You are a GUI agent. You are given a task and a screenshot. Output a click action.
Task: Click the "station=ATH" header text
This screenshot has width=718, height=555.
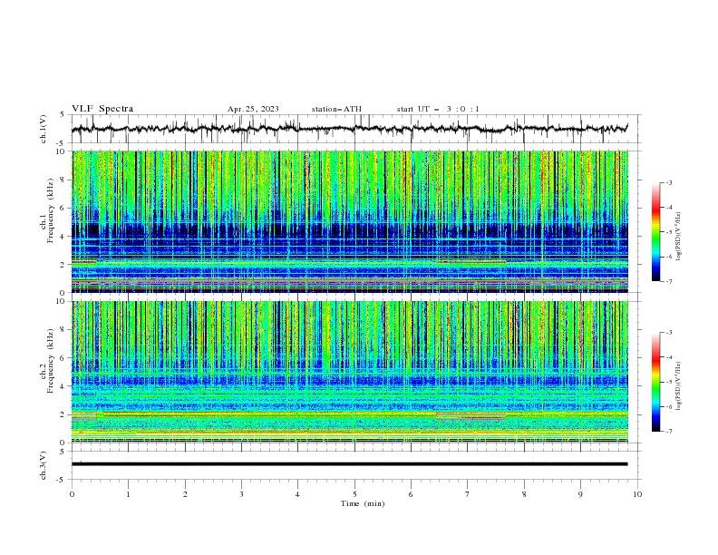click(336, 109)
